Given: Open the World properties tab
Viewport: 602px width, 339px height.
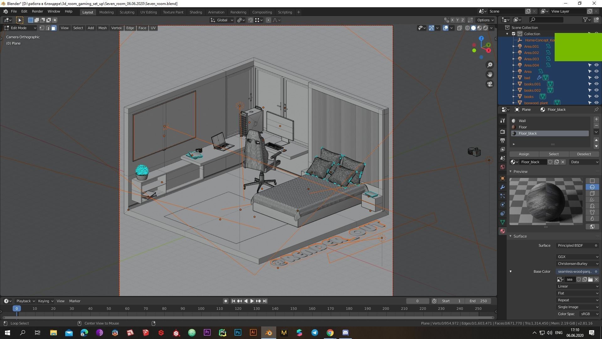Looking at the screenshot, I should click(503, 167).
